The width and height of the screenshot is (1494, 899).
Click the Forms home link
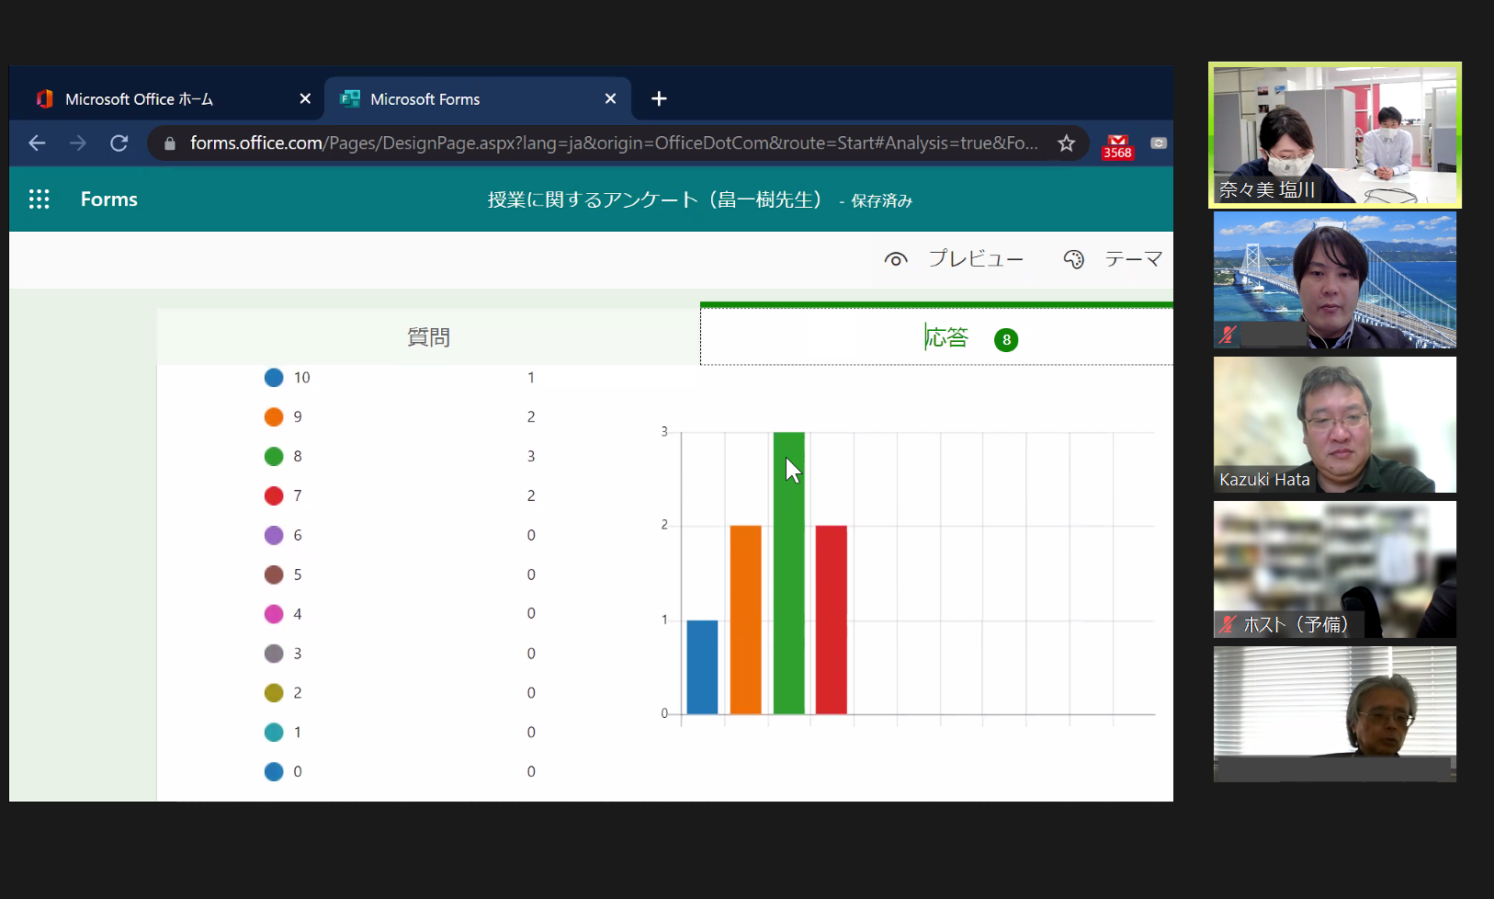point(108,199)
